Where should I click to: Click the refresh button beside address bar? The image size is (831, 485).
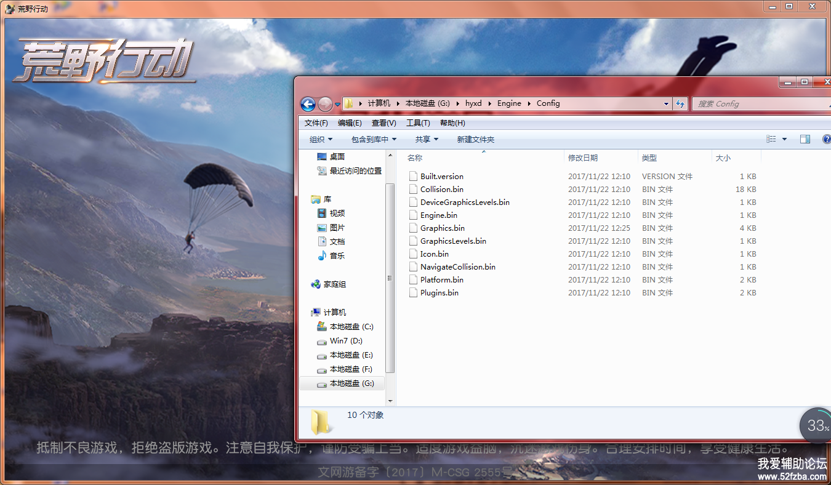(680, 104)
